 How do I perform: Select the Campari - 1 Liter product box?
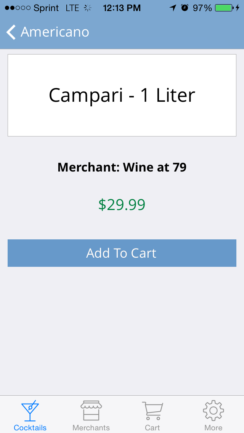pos(122,95)
